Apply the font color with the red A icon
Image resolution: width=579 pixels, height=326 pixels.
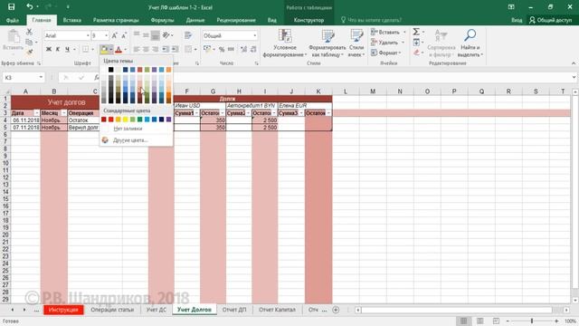pyautogui.click(x=119, y=49)
